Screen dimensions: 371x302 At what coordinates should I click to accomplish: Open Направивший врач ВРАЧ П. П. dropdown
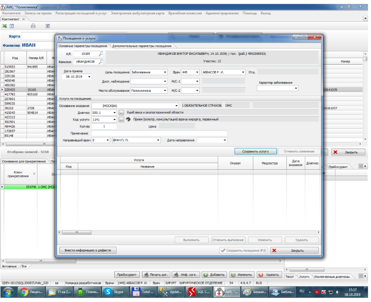tap(158, 140)
